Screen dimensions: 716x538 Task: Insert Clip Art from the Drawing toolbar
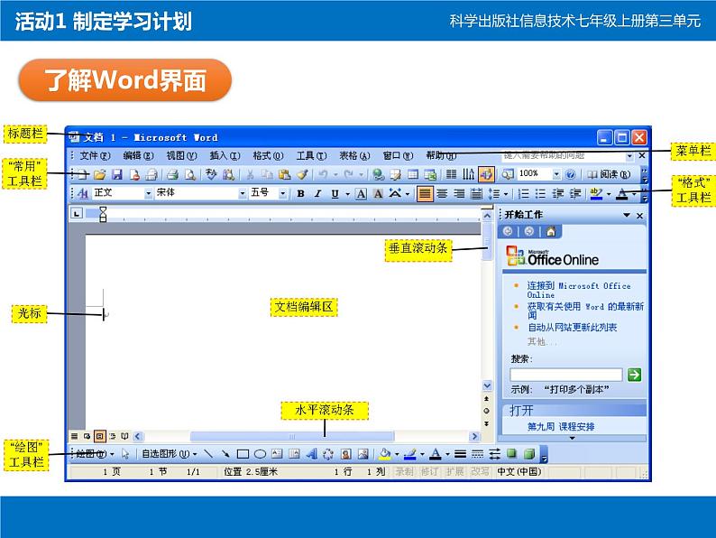(346, 454)
